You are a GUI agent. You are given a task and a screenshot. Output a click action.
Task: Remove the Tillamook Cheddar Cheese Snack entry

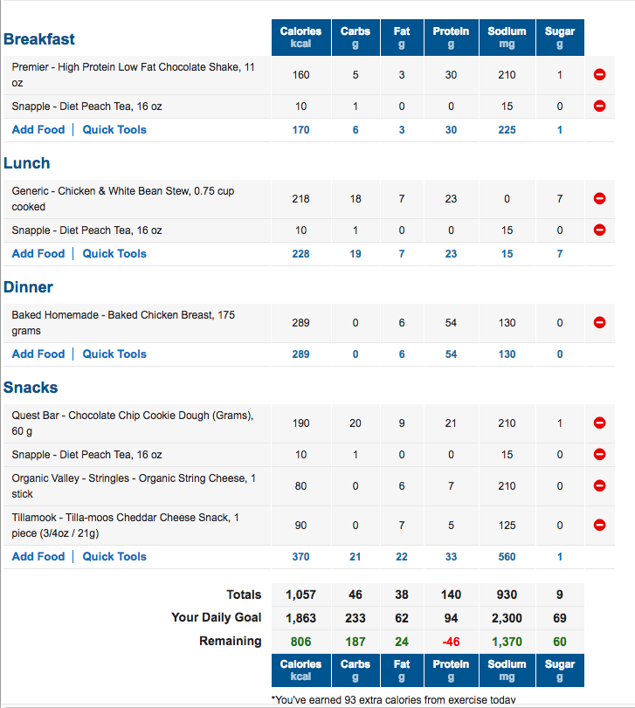tap(599, 526)
